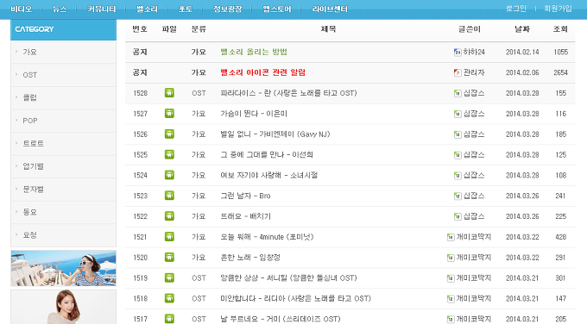Click the long-haired woman banner image
587x324 pixels.
coord(63,307)
